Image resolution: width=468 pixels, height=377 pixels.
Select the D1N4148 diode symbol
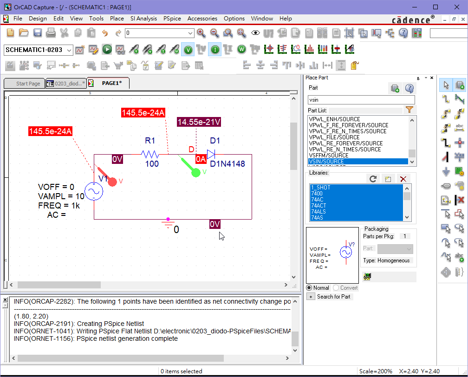211,154
